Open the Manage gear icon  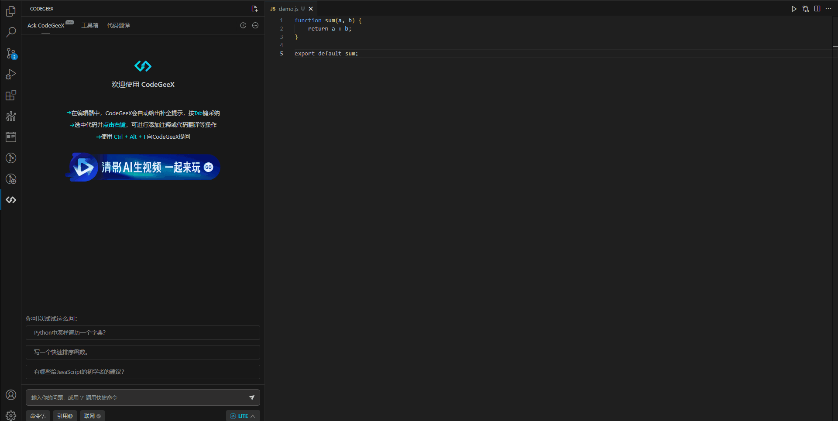click(x=11, y=415)
